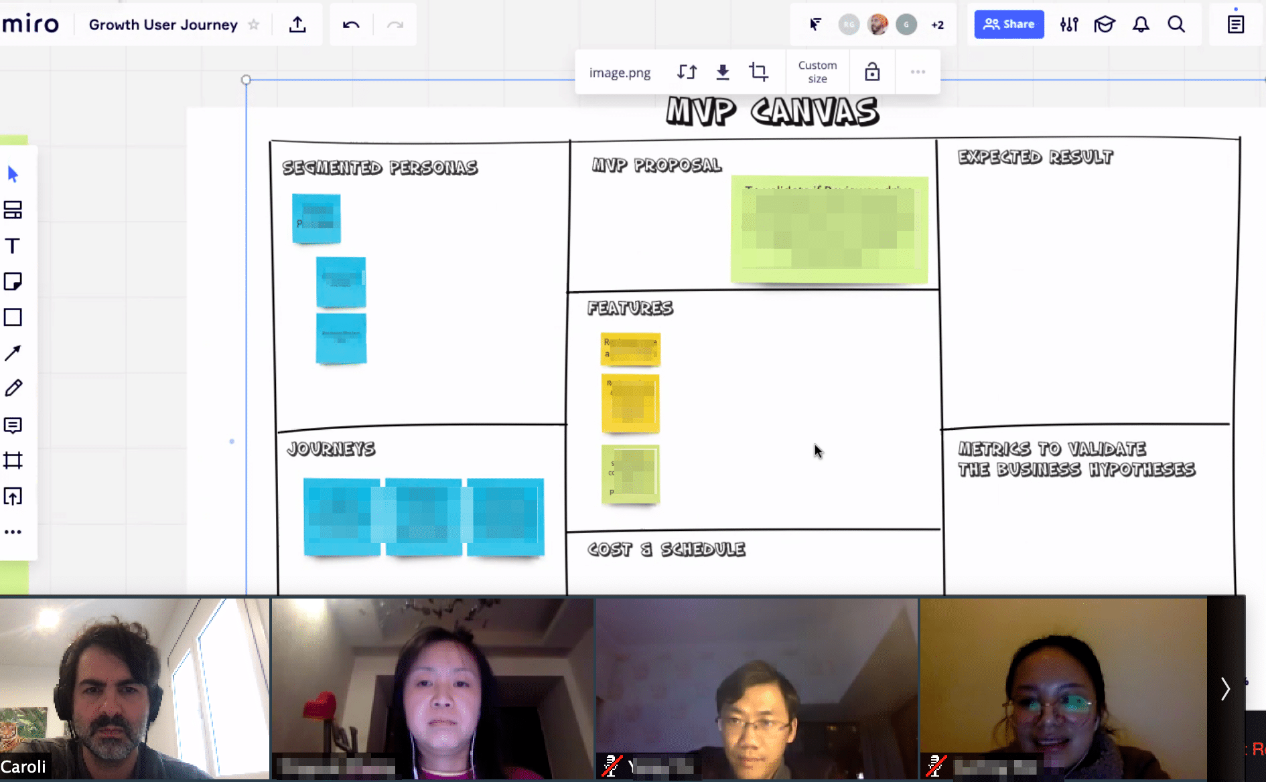This screenshot has height=782, width=1266.
Task: Select the Connection line arrow tool
Action: 13,353
